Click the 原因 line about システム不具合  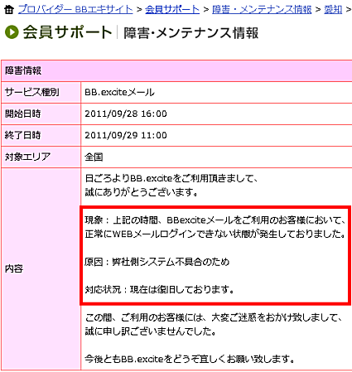157,262
